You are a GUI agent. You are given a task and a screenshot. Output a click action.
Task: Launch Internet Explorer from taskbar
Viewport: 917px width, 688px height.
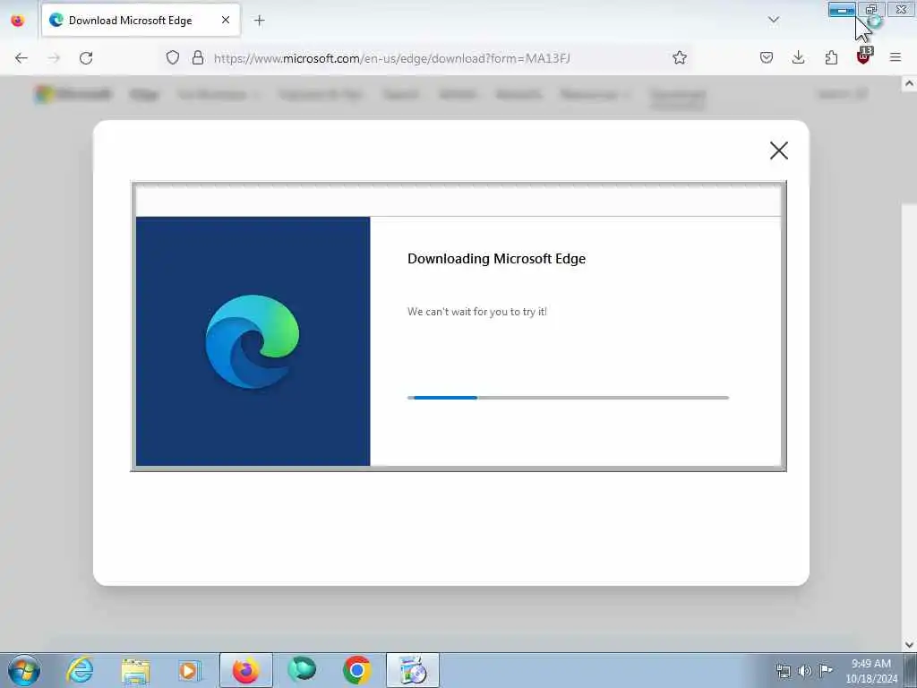(80, 670)
